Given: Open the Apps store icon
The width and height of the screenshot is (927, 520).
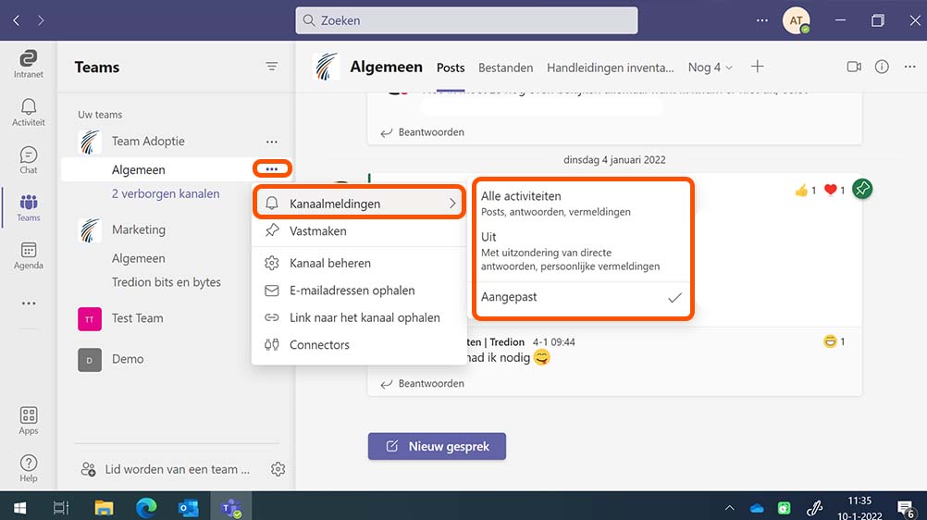Looking at the screenshot, I should (x=28, y=421).
